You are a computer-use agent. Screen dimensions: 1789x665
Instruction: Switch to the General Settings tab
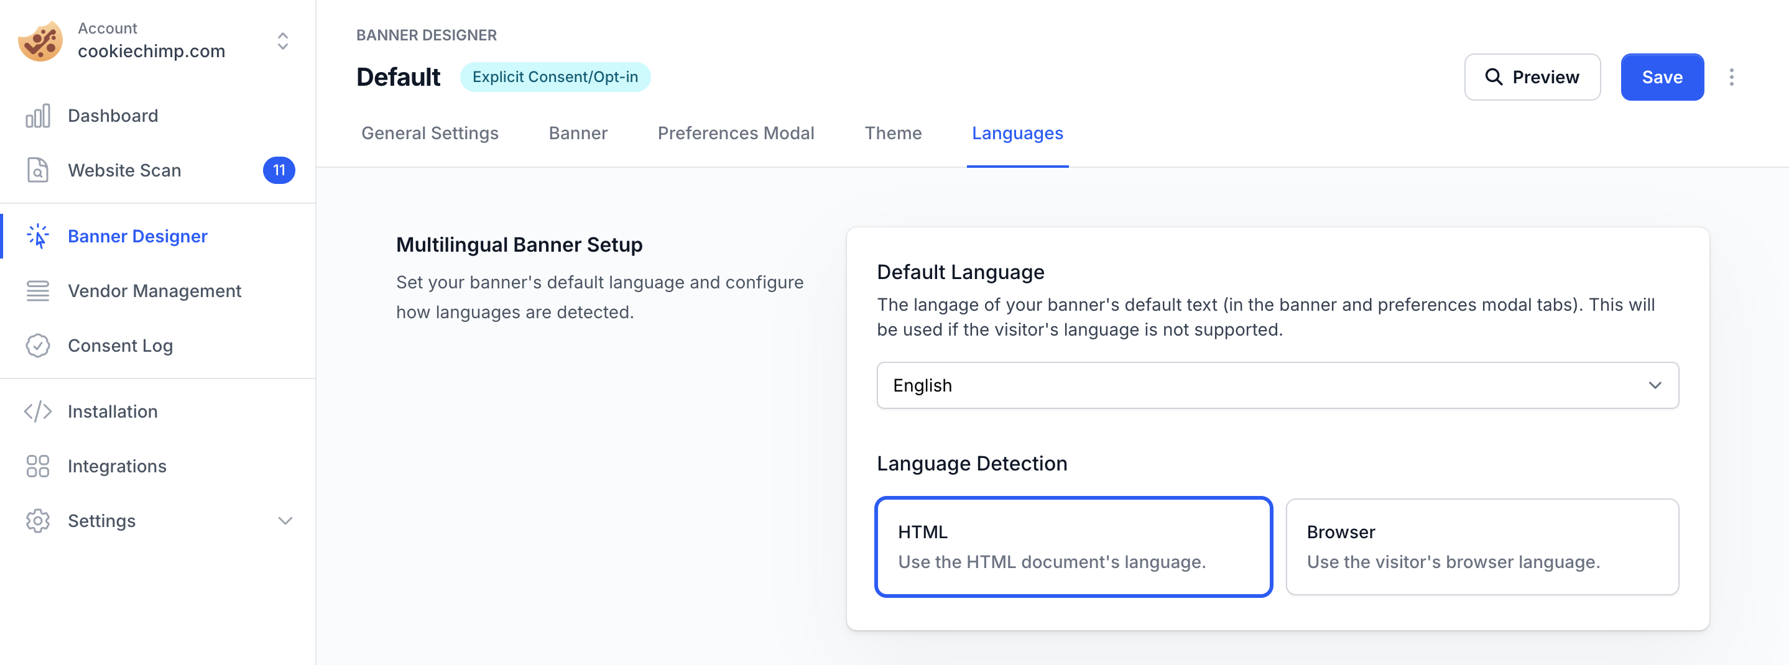pos(430,133)
